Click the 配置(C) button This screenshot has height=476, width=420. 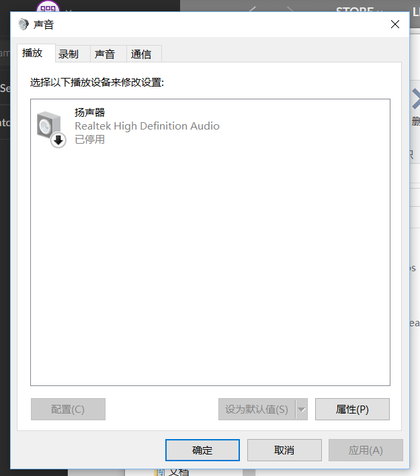coord(68,410)
